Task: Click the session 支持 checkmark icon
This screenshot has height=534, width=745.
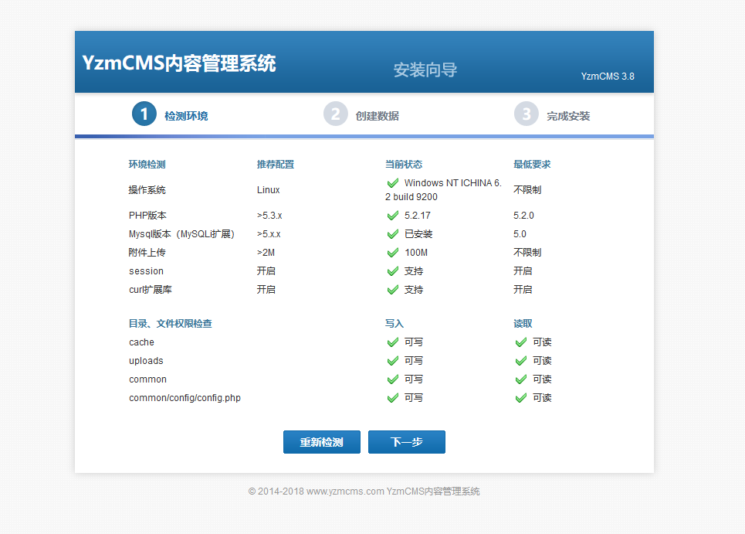Action: click(x=393, y=271)
